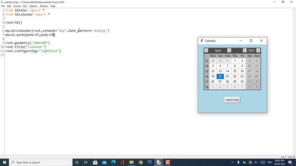Pick April 1 in the calendar

pyautogui.click(x=234, y=60)
